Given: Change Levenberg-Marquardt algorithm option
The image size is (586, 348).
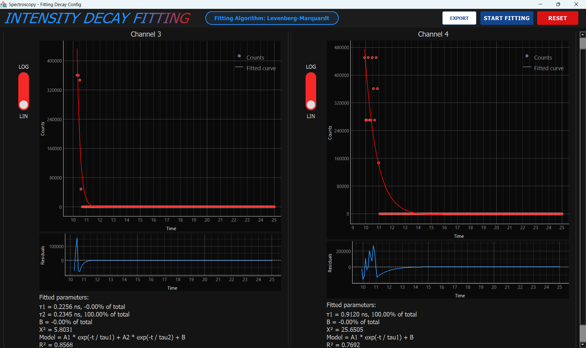Looking at the screenshot, I should pos(272,18).
